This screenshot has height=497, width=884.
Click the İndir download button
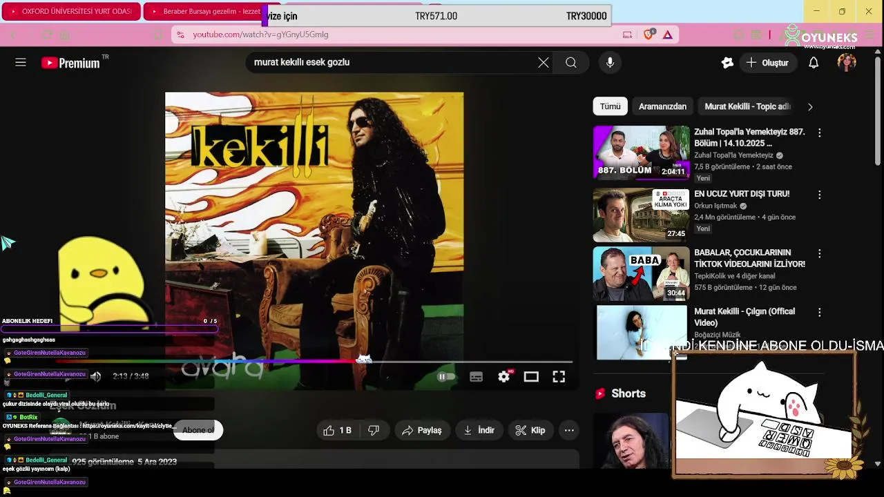(479, 430)
